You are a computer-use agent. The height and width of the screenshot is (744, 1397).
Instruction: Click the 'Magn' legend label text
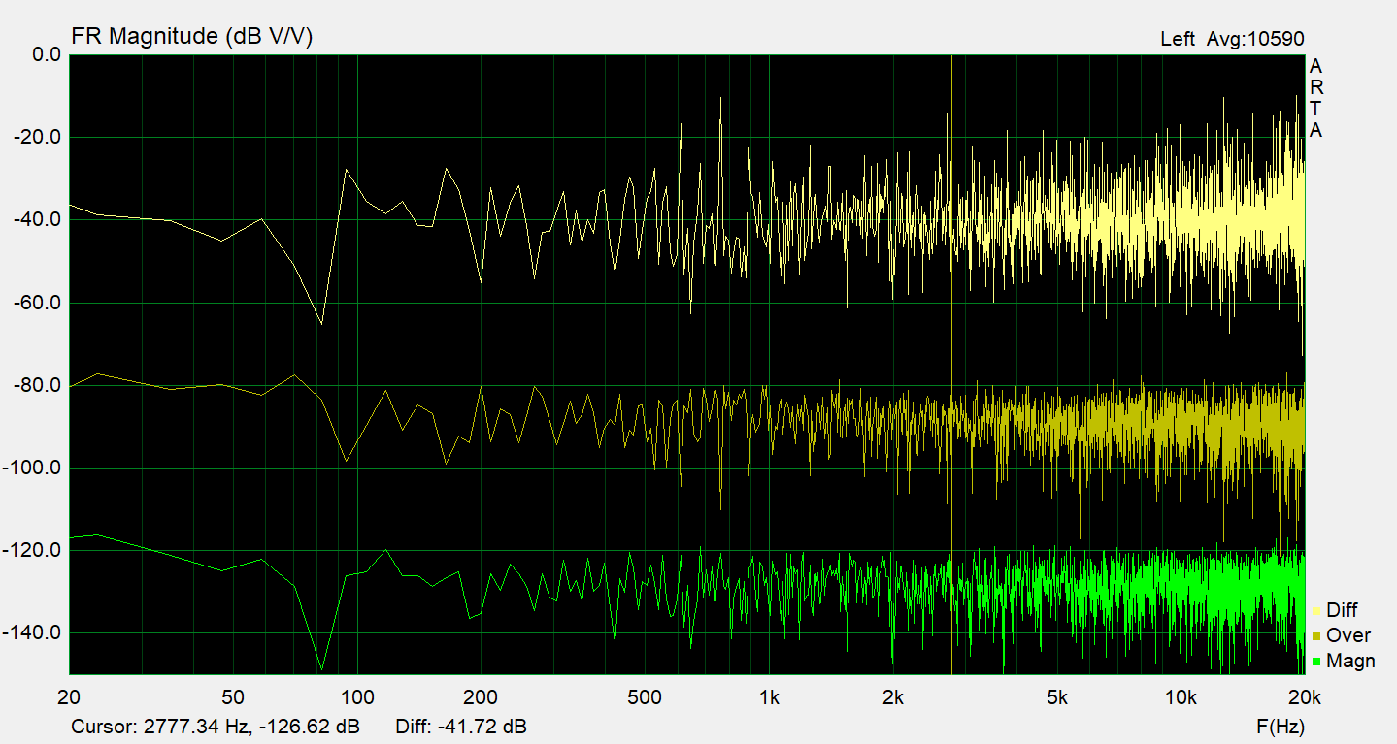(1350, 661)
